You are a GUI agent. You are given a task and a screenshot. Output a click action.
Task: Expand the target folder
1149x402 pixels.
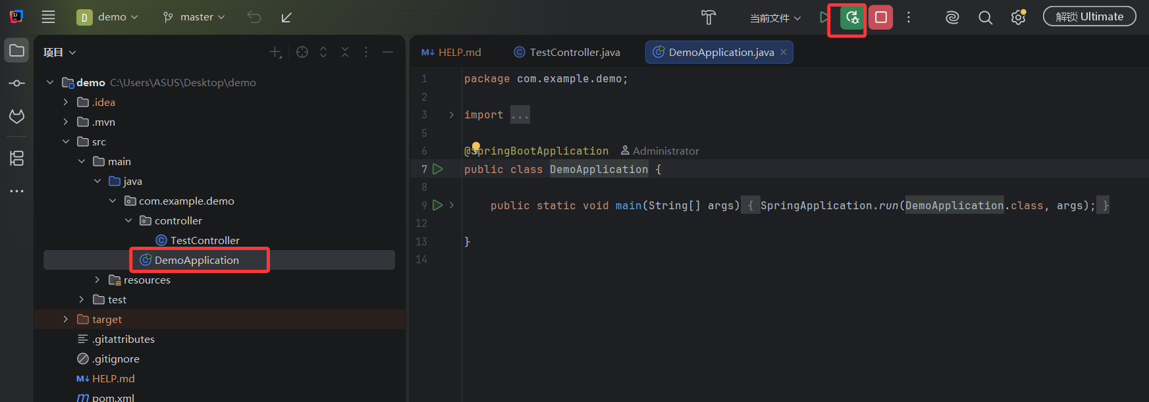65,319
